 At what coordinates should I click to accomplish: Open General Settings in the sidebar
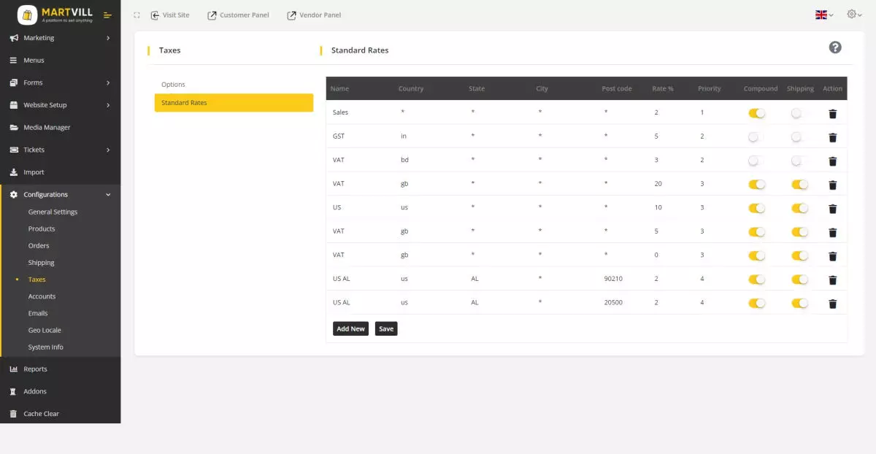point(53,212)
